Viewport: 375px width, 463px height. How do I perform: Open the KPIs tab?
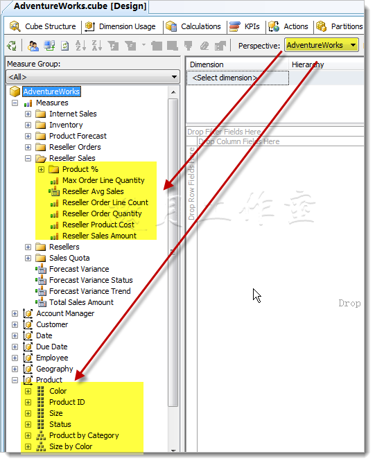pos(245,26)
